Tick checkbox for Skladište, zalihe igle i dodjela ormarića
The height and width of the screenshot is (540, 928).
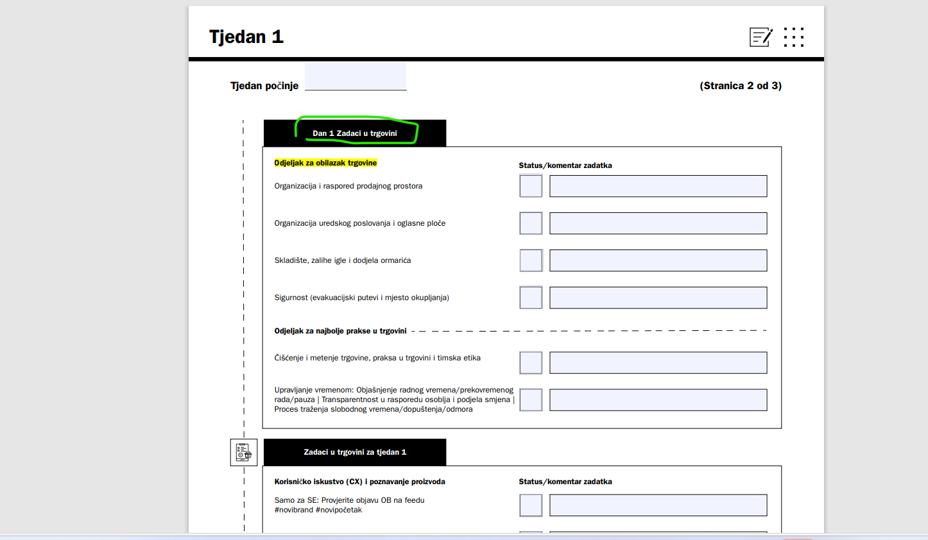point(531,260)
